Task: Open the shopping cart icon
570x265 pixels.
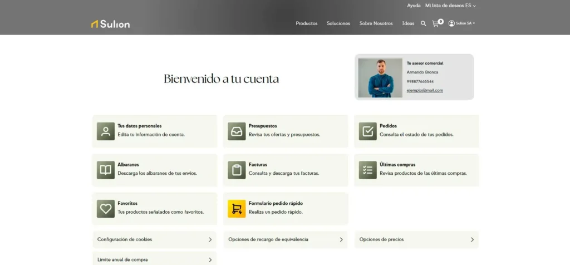Action: click(435, 23)
